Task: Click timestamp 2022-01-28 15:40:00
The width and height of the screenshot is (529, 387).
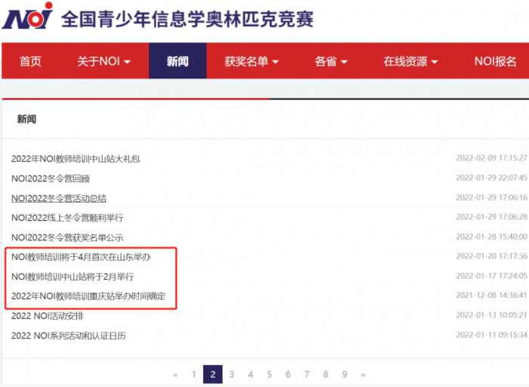Action: pos(491,237)
